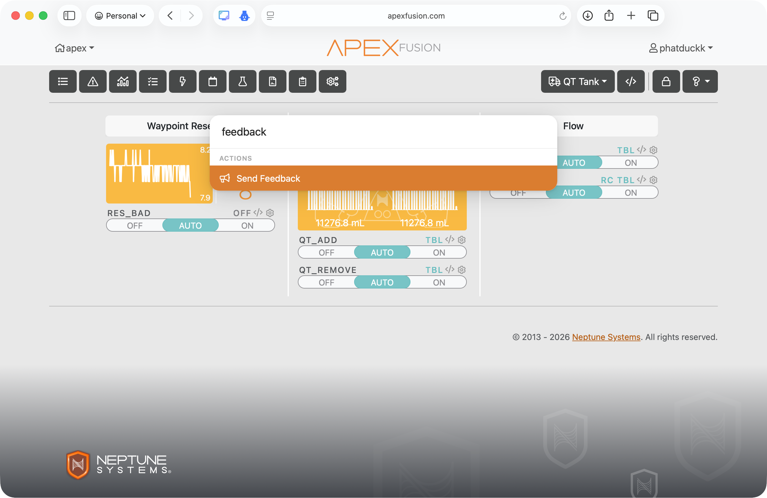Set RES_BAD outlet to AUTO
The width and height of the screenshot is (767, 498).
click(x=191, y=225)
